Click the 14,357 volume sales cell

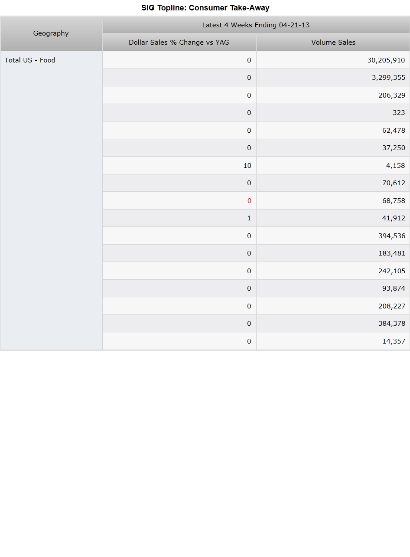coord(333,341)
